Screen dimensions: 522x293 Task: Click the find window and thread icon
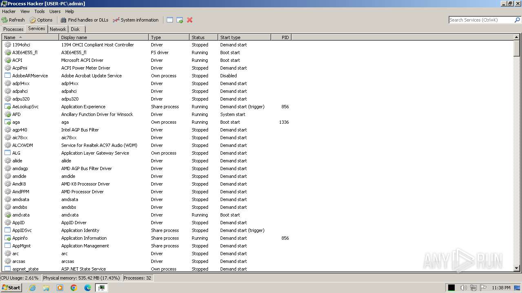point(180,20)
